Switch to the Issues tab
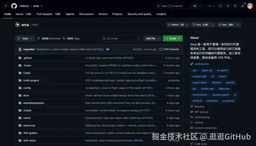The image size is (256, 146). [23, 14]
